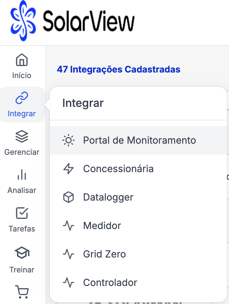
Task: Click the Analisar bar chart icon
Action: pos(22,175)
